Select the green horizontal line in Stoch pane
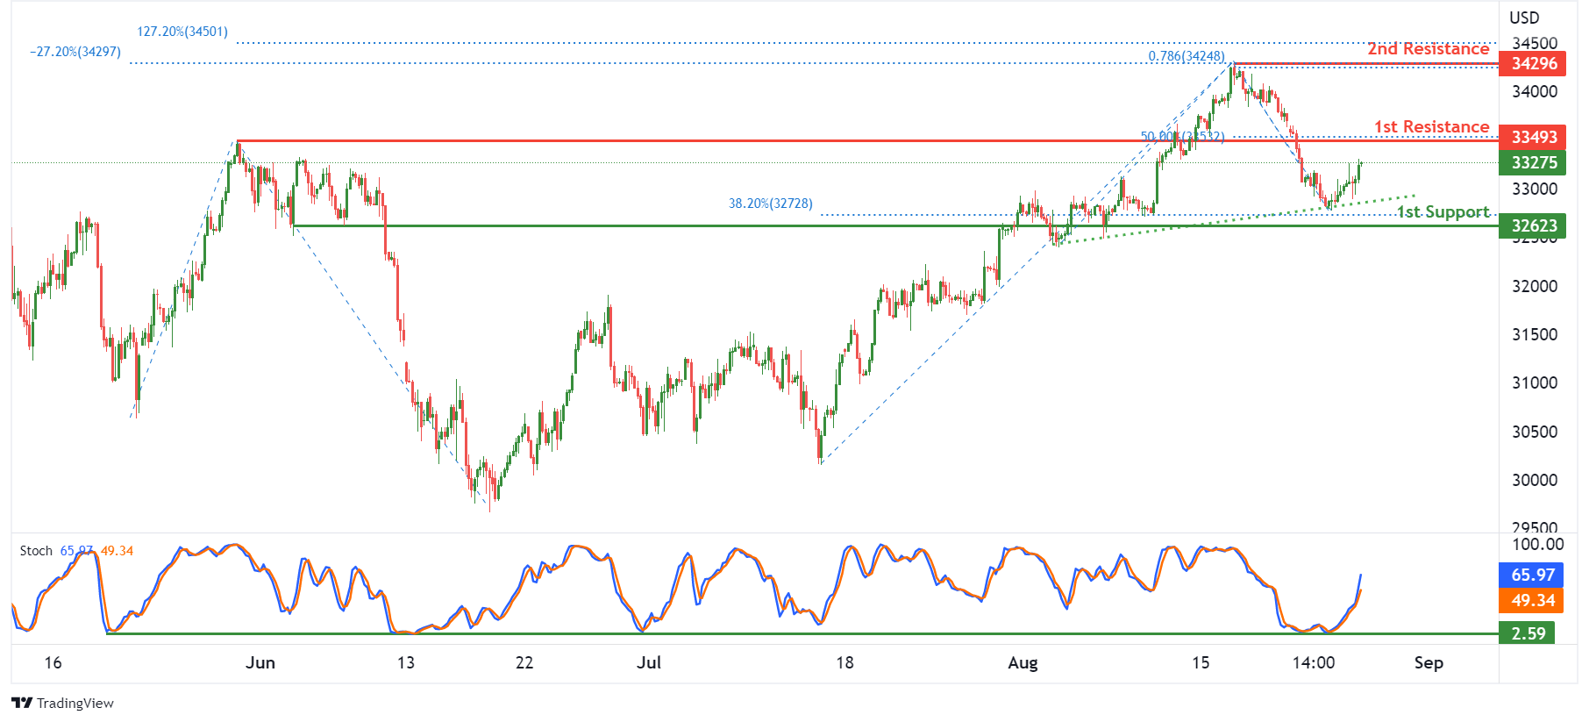Viewport: 1589px width, 722px height. (x=802, y=633)
